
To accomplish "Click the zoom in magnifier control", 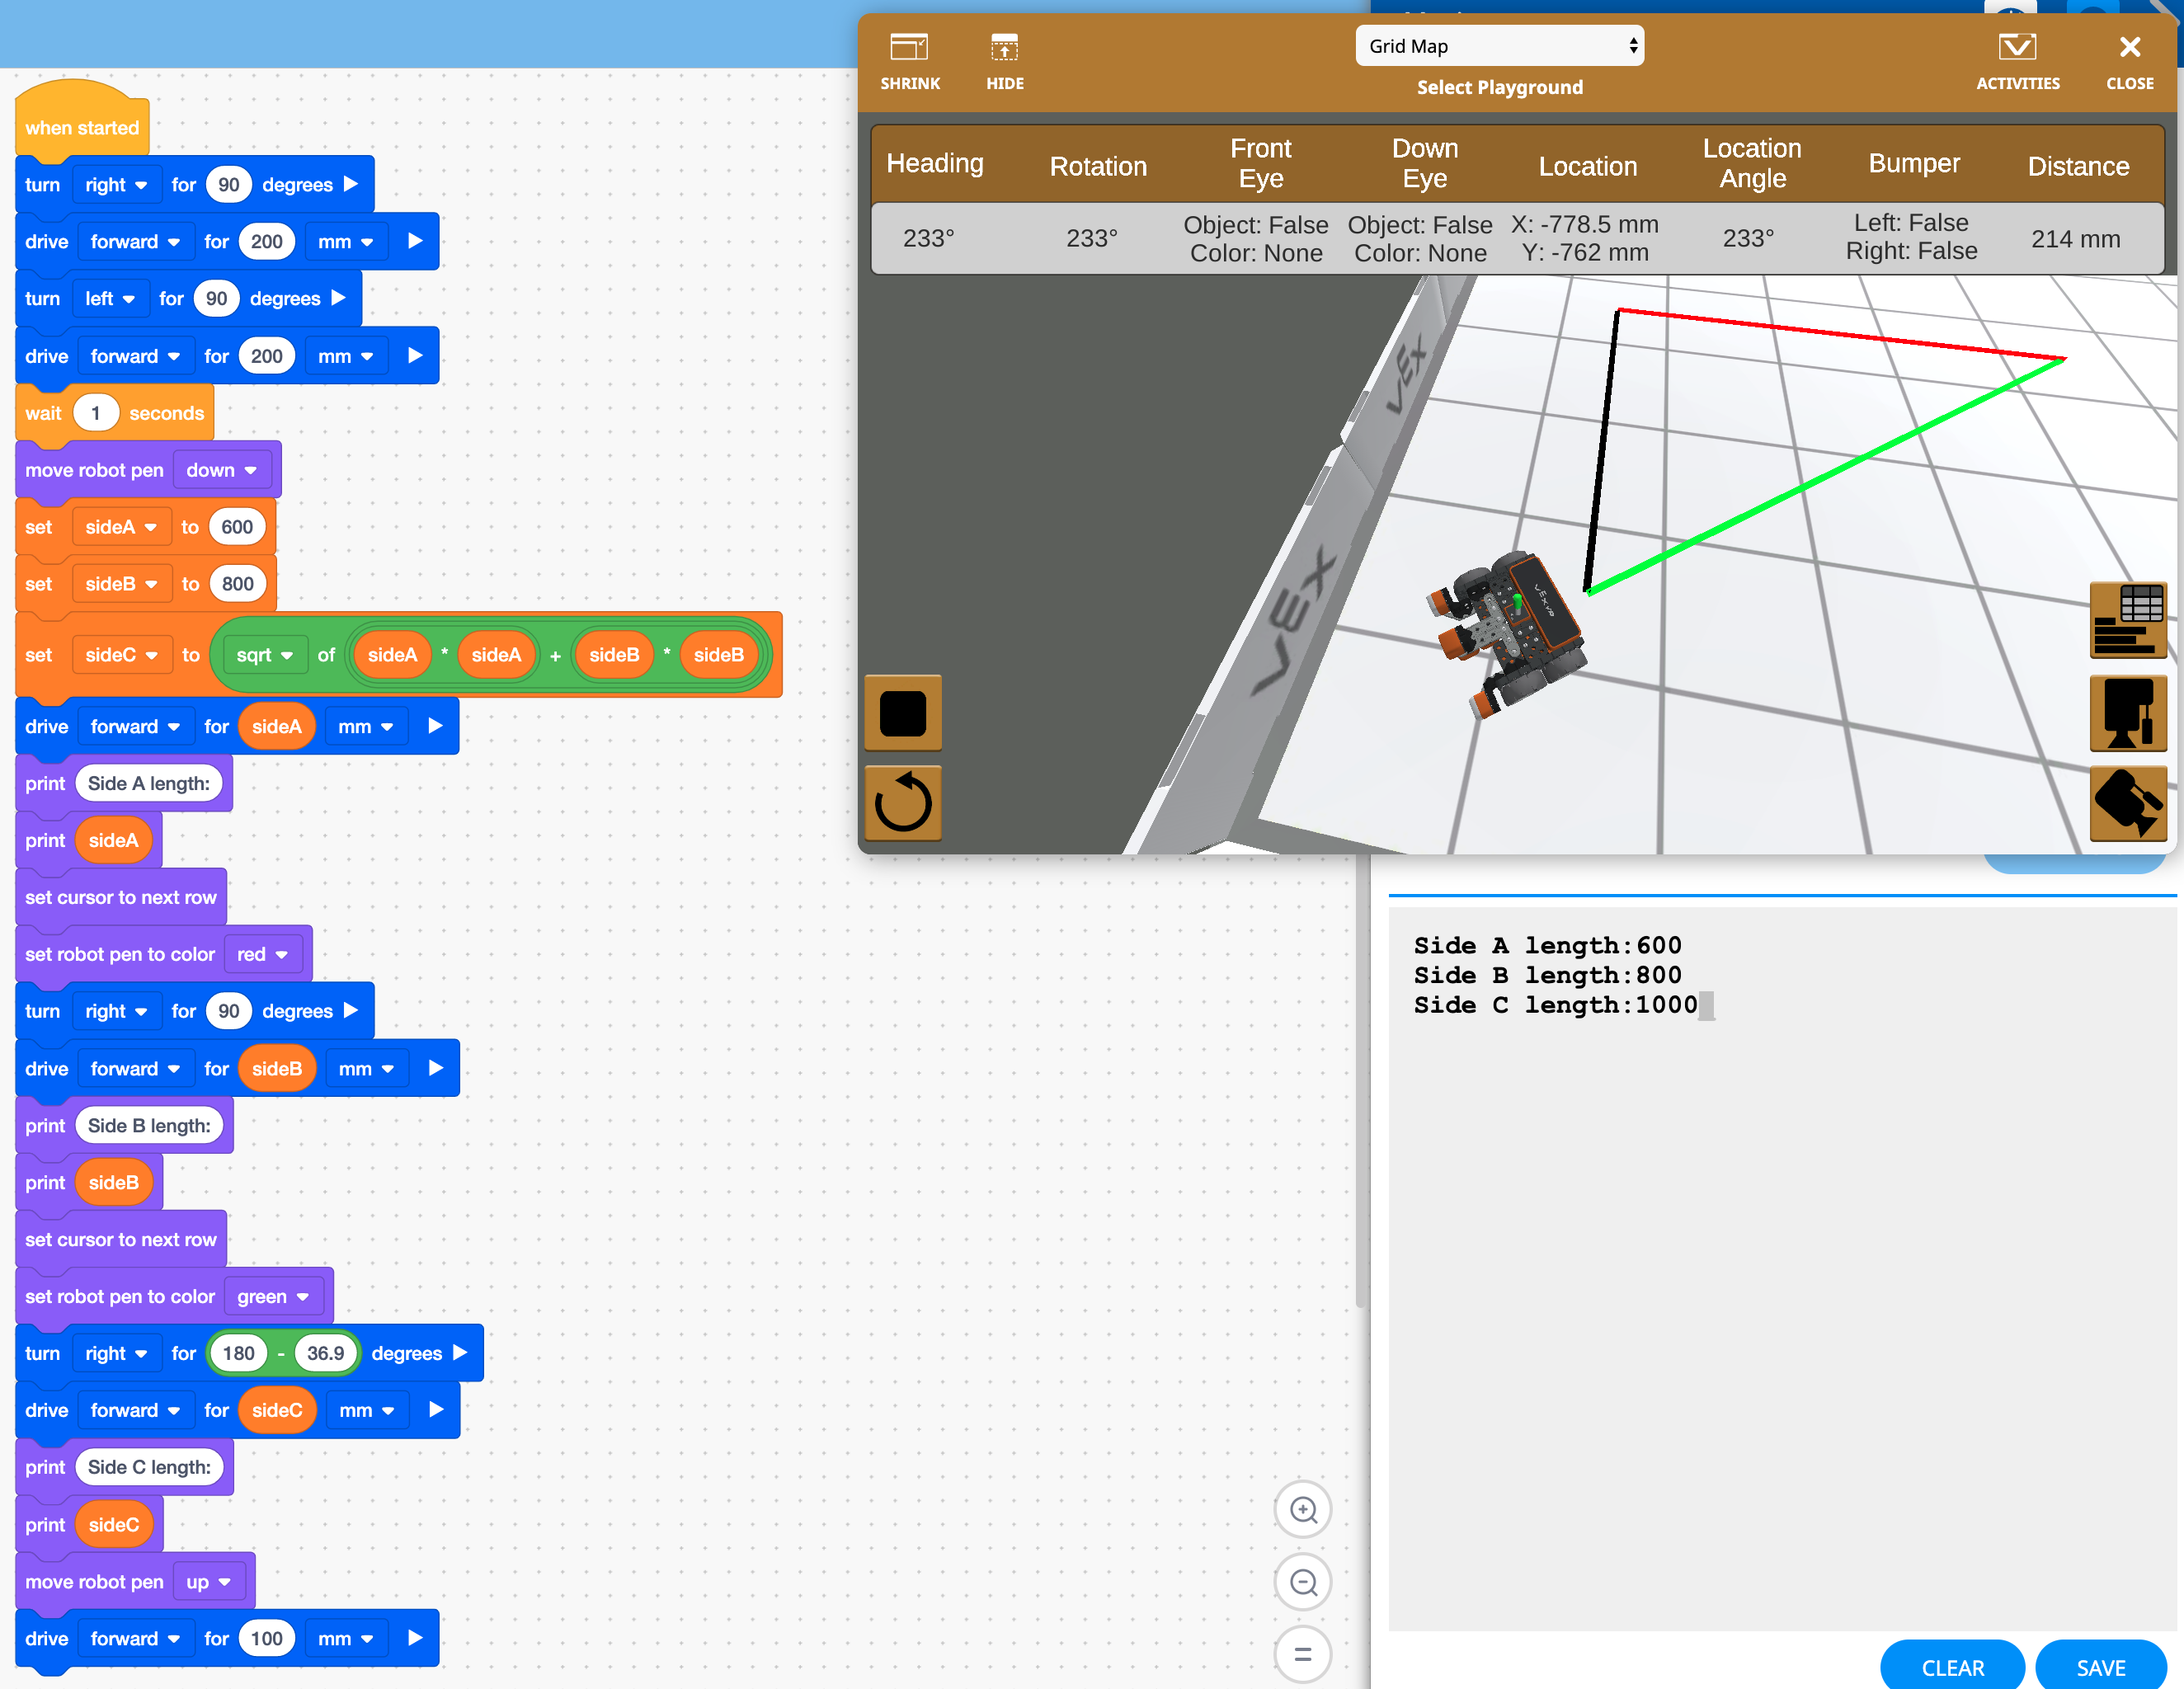I will coord(1303,1510).
